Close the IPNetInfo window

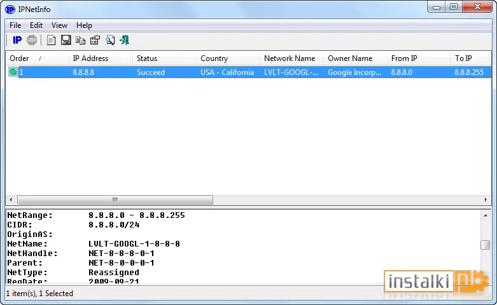tap(477, 6)
